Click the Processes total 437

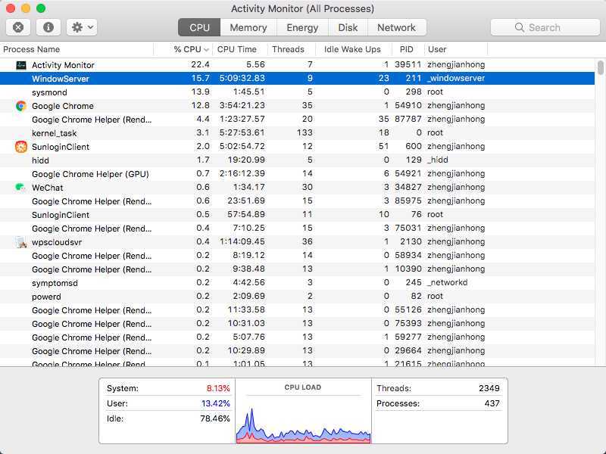point(492,403)
